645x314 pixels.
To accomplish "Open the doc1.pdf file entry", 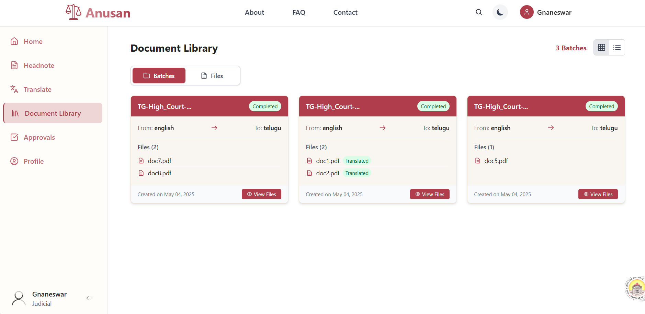I will click(x=328, y=161).
